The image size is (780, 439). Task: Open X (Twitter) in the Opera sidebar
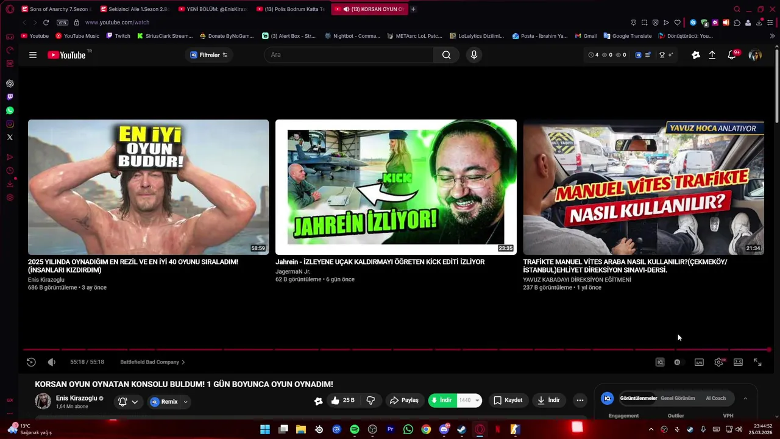pos(10,137)
